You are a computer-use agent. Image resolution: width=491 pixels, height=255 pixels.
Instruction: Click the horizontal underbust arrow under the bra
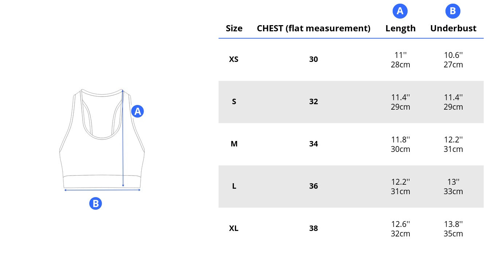(x=102, y=190)
